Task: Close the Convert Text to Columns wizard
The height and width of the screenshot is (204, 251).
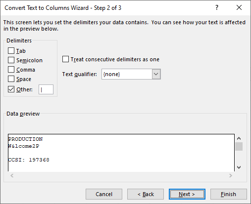Action: pyautogui.click(x=239, y=7)
